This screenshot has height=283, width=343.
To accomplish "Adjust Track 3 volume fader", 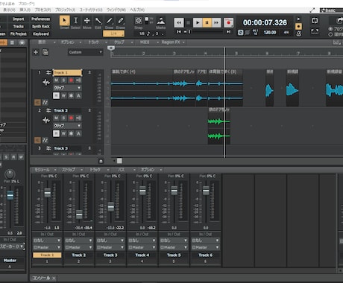I will coord(111,206).
